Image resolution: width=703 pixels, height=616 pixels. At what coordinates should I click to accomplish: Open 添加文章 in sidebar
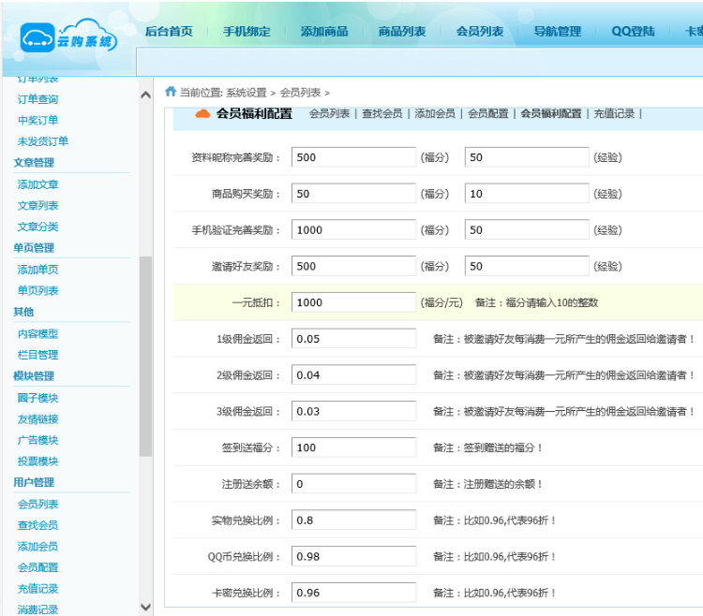pos(38,184)
